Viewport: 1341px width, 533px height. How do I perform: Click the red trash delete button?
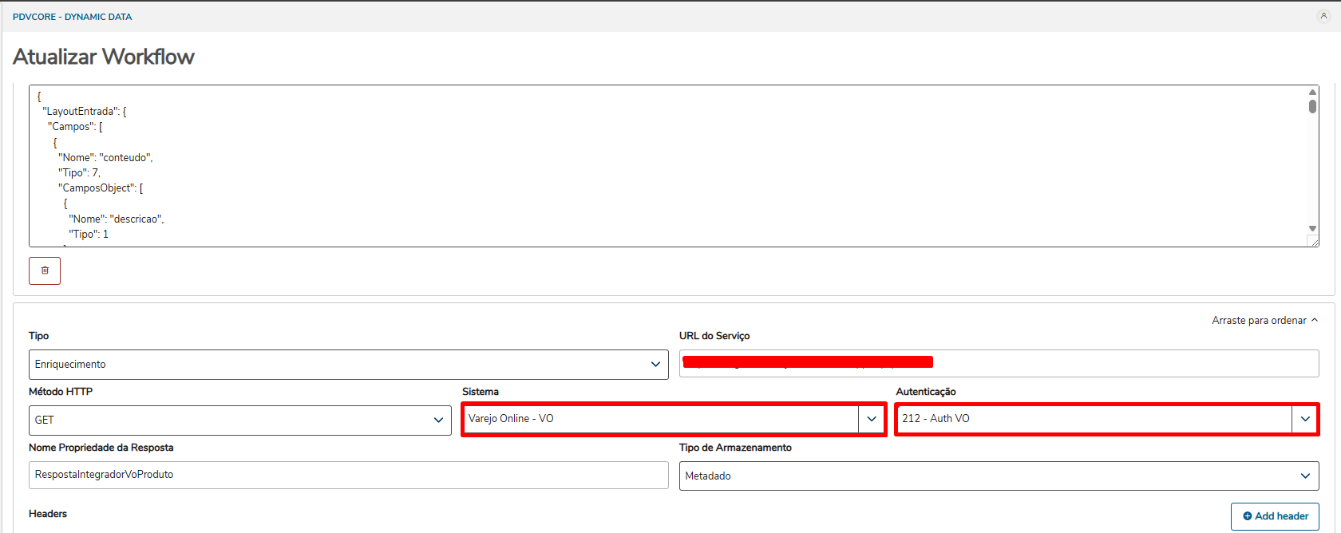[45, 270]
